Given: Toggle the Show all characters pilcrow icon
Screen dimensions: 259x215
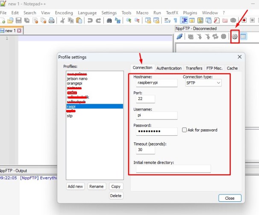Looking at the screenshot, I should 175,20.
